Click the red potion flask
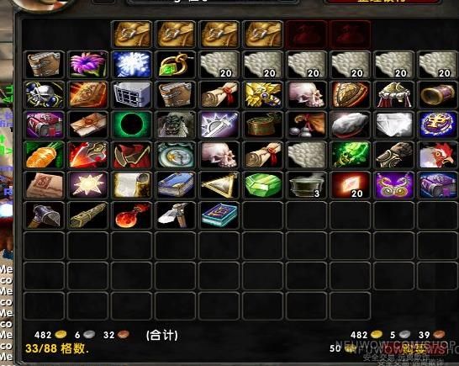Viewport: 459px width, 366px height. coord(132,215)
